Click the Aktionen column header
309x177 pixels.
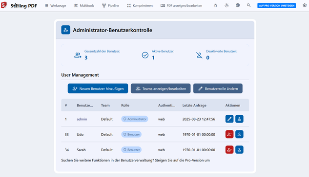[233, 106]
